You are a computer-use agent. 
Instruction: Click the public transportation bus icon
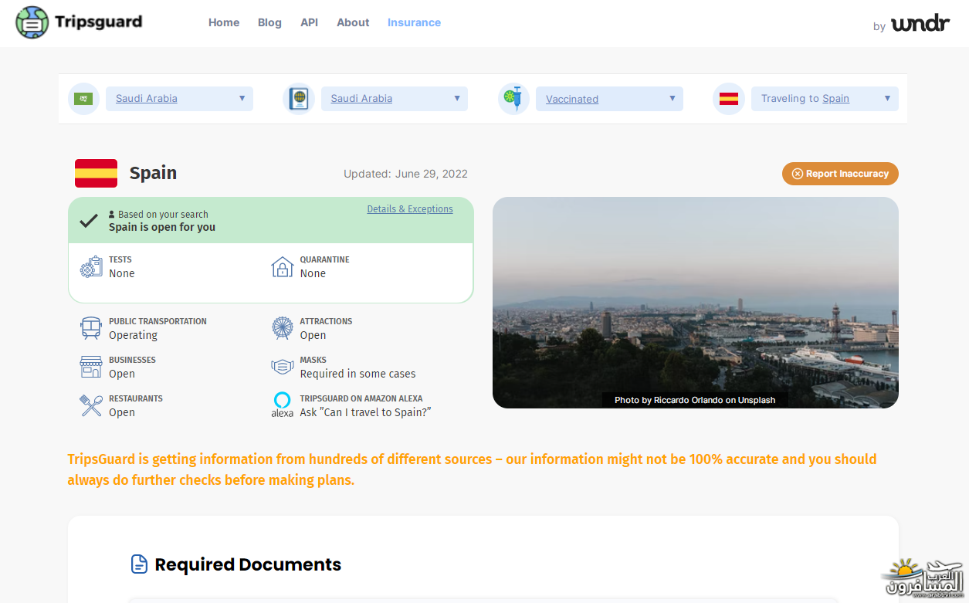click(91, 328)
